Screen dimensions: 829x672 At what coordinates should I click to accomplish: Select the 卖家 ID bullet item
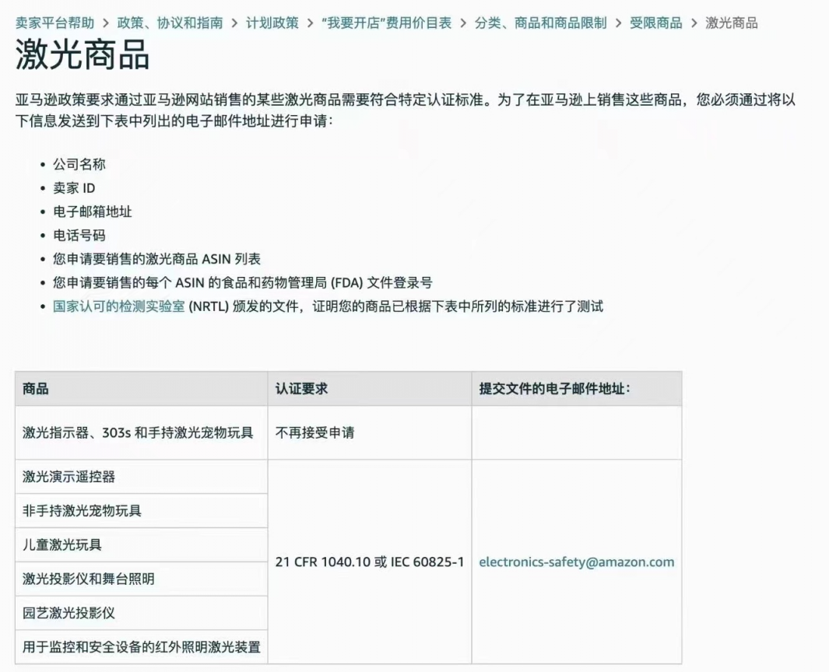pyautogui.click(x=74, y=188)
